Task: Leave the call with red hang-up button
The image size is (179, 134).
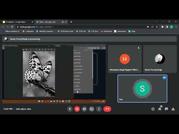Action: (x=107, y=109)
